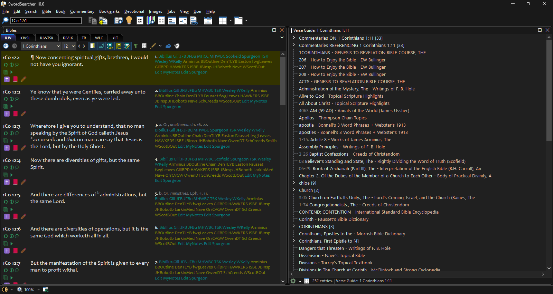Click the red book icon for 1Co 12:2
Viewport: 553px width, 294px height.
coord(15,114)
